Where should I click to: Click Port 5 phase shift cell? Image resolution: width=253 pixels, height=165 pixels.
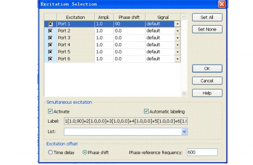pos(129,52)
